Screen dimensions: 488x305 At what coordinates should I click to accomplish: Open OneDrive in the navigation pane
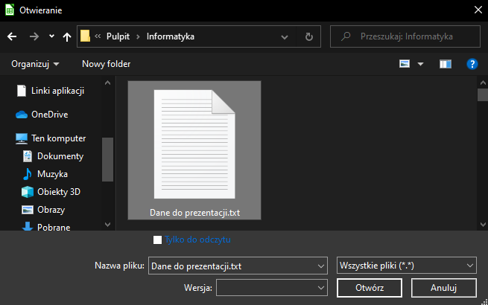click(x=49, y=115)
